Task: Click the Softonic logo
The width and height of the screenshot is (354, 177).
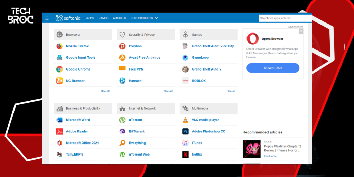Action: [68, 18]
